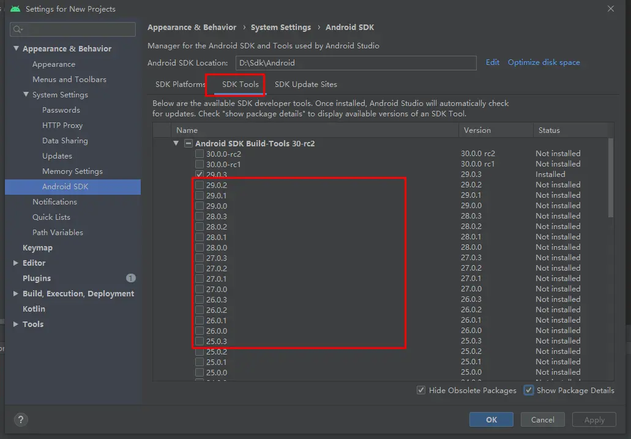Expand the Build, Execution, Deployment node
The width and height of the screenshot is (631, 439).
click(x=16, y=293)
